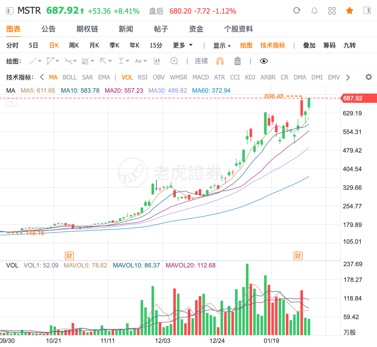Image resolution: width=377 pixels, height=347 pixels.
Task: Select the 15分 timeframe
Action: pyautogui.click(x=156, y=45)
